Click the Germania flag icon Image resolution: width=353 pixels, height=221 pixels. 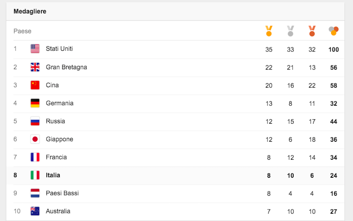click(35, 103)
